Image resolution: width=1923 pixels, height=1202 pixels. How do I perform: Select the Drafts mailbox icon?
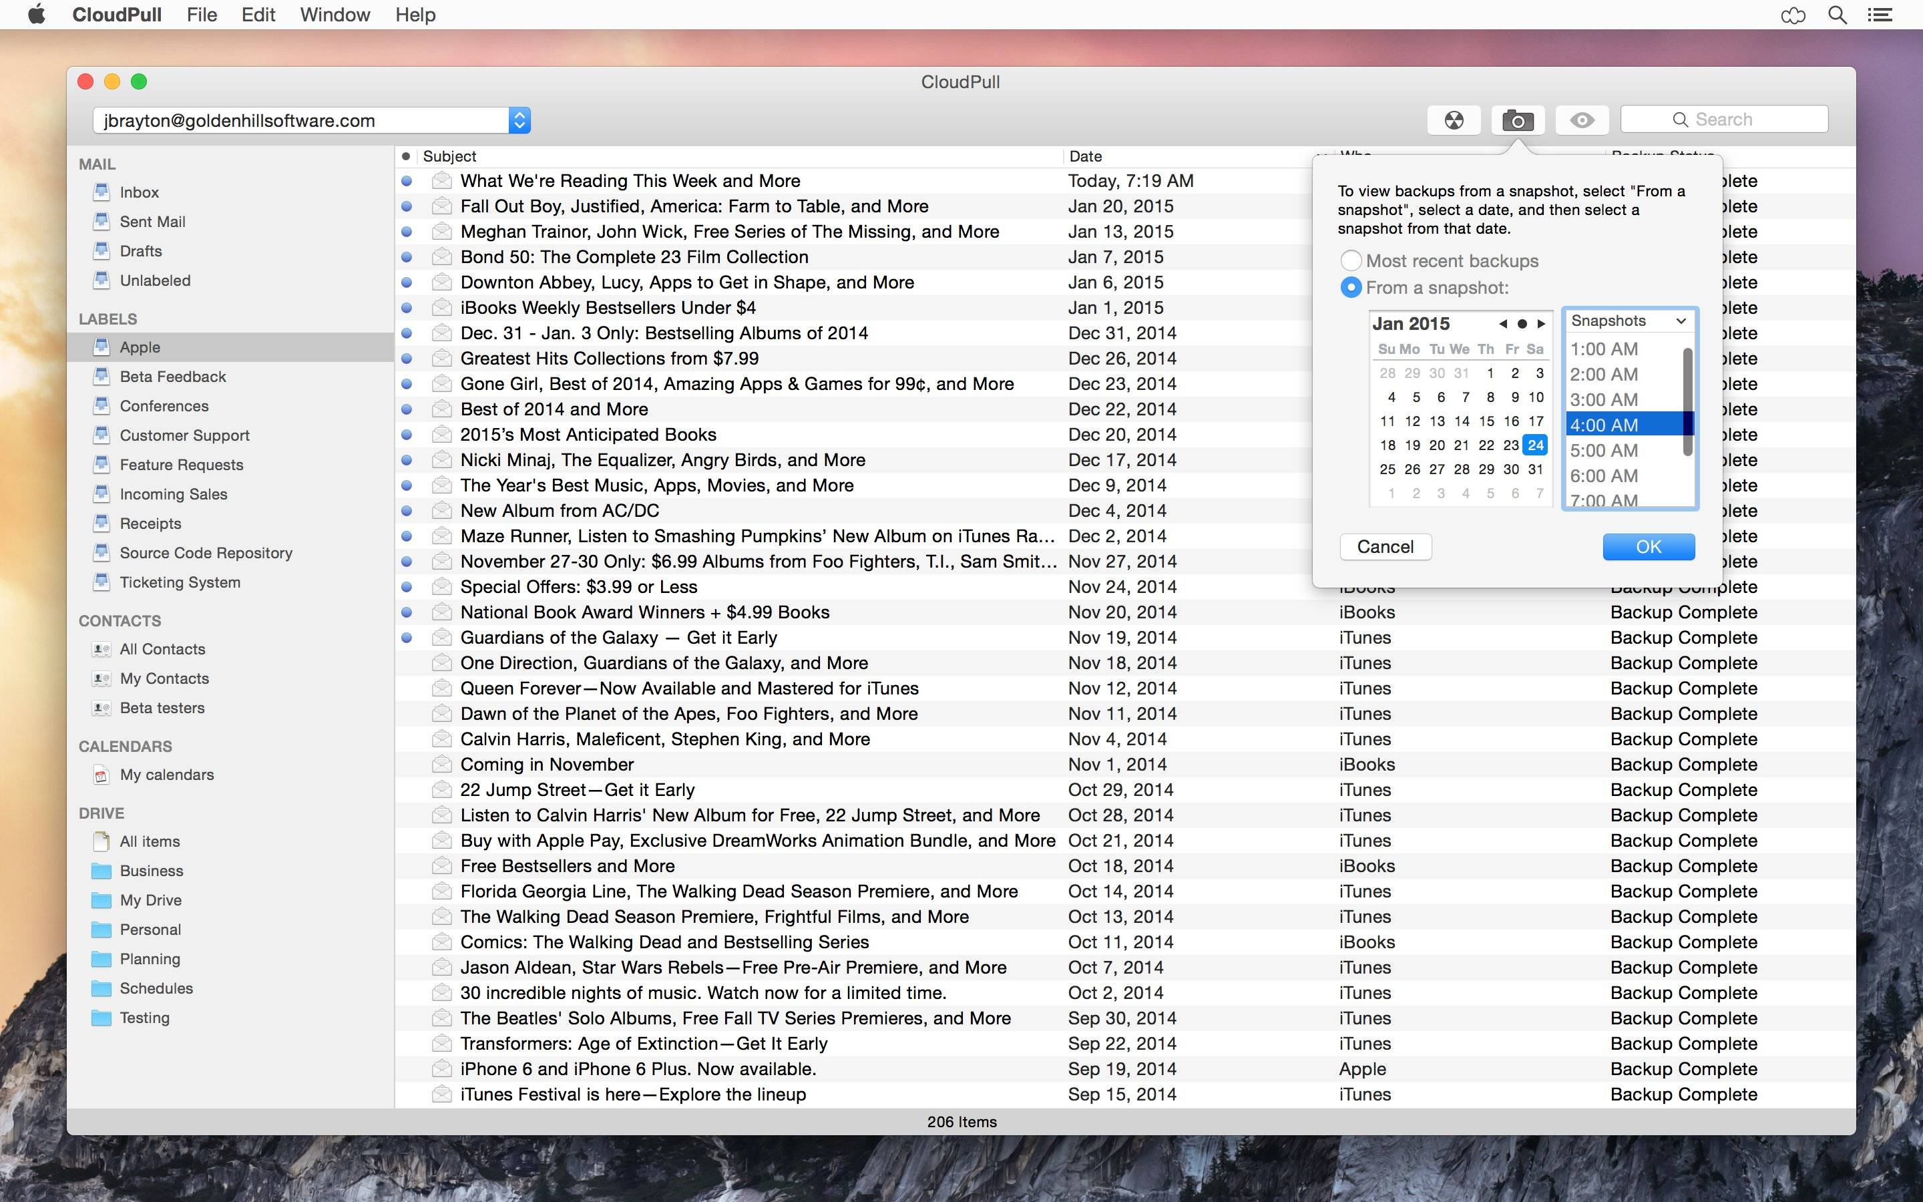click(x=101, y=250)
